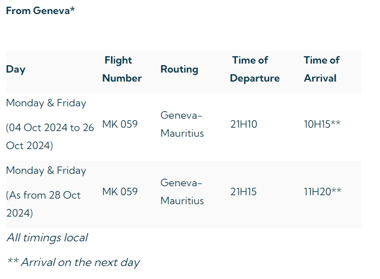380x279 pixels.
Task: Click 'Monday & Friday' in first row
Action: 46,103
